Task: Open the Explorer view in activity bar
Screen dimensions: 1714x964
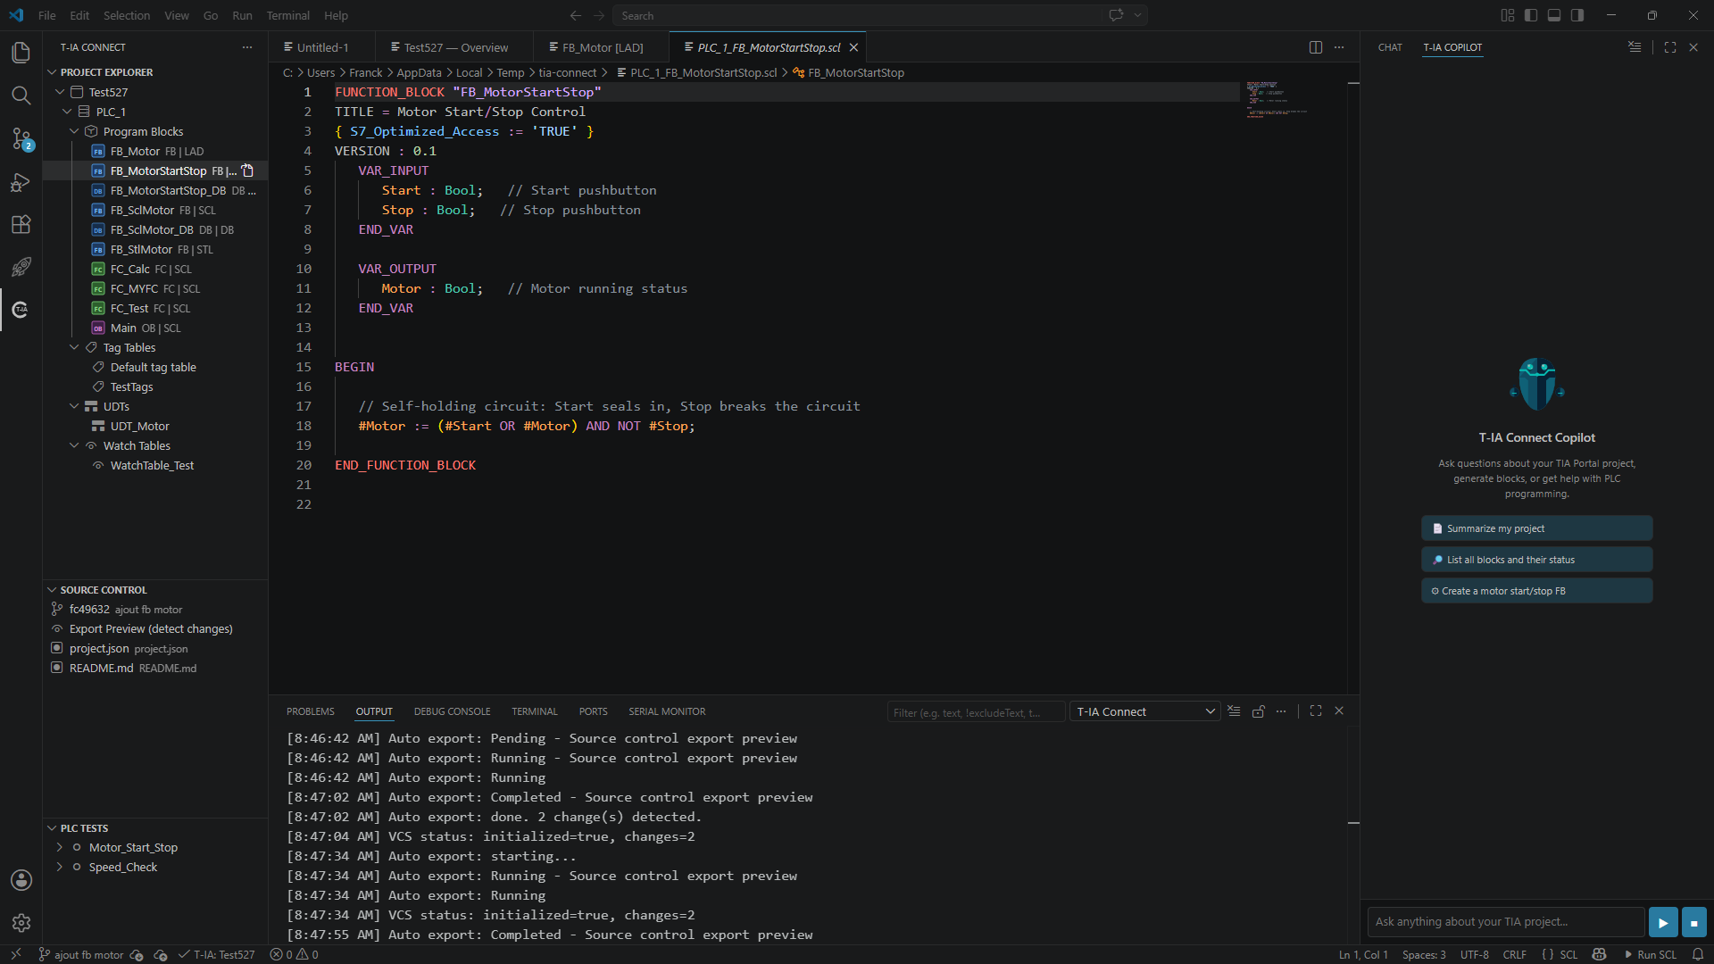Action: tap(21, 53)
